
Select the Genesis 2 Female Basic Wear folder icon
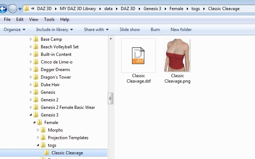[x=36, y=107]
